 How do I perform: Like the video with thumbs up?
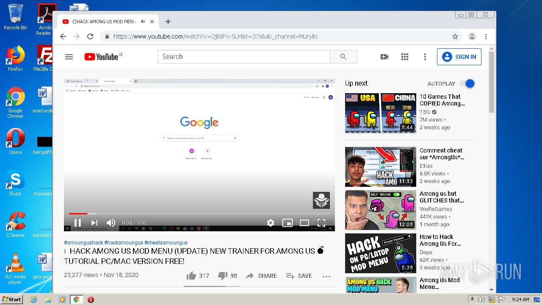pos(198,276)
